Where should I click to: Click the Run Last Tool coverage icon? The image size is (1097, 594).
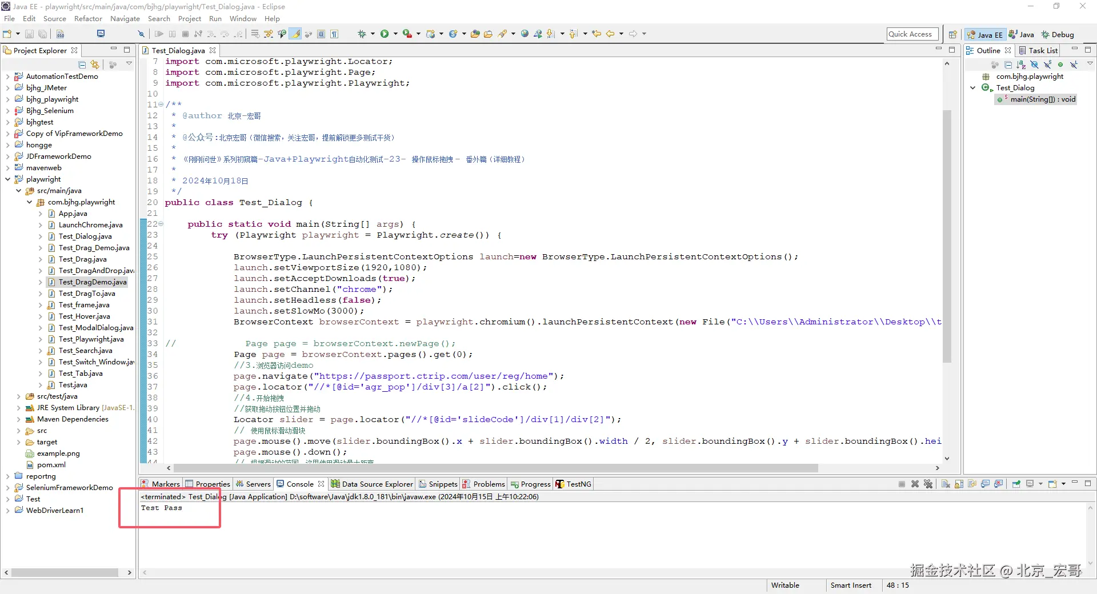[407, 34]
